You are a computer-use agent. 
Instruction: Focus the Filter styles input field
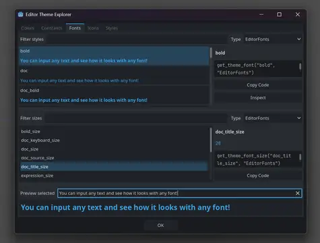(136, 39)
